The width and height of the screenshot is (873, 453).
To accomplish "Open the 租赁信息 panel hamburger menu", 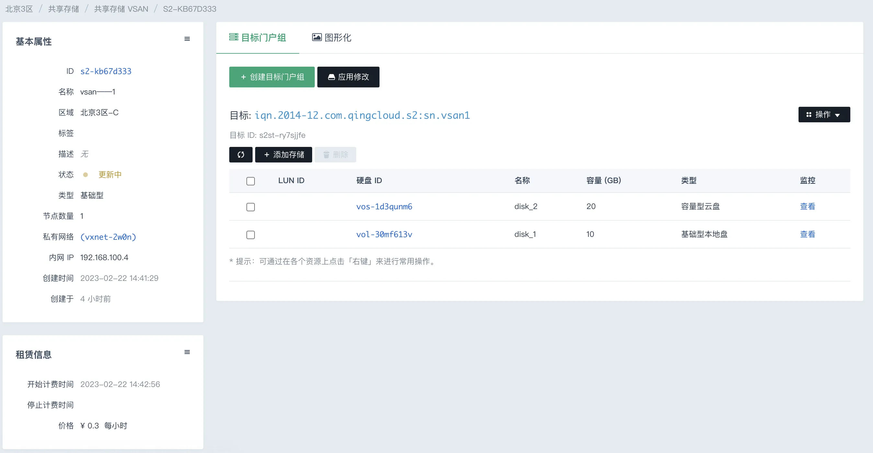I will coord(187,352).
